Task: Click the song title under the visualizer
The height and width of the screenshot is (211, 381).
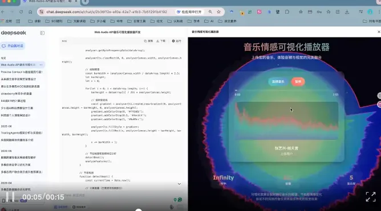Action: (286, 148)
